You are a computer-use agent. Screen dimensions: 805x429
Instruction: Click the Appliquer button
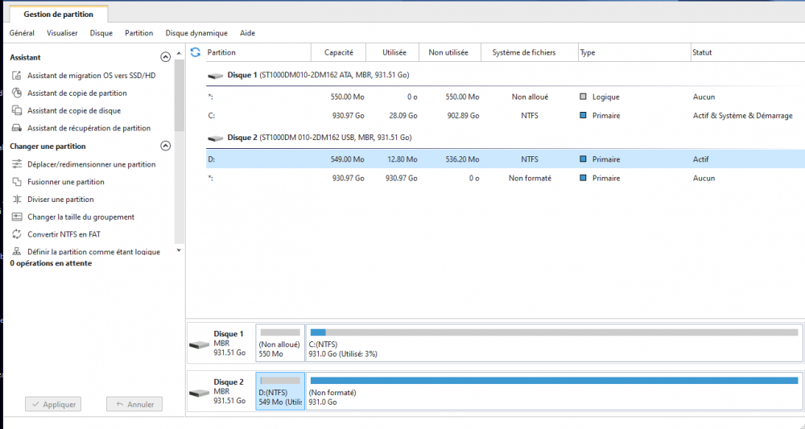point(53,404)
